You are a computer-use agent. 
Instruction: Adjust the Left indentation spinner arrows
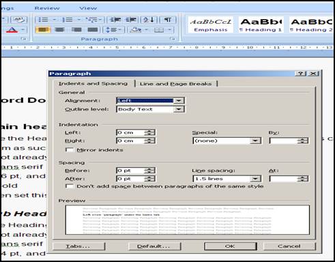[150, 132]
